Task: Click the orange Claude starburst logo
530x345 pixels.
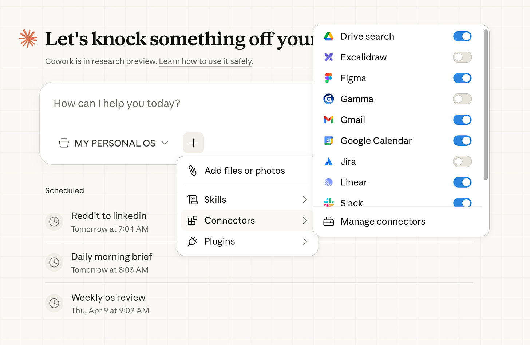Action: click(x=28, y=39)
